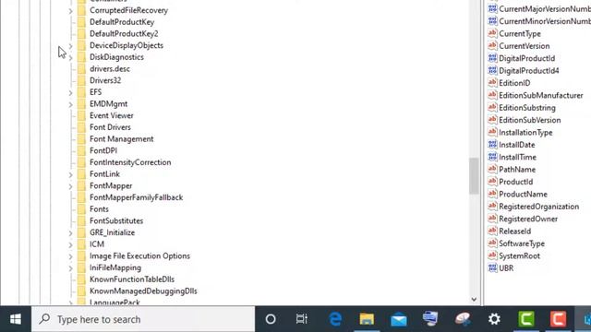
Task: Open Settings gear on the taskbar
Action: click(494, 319)
